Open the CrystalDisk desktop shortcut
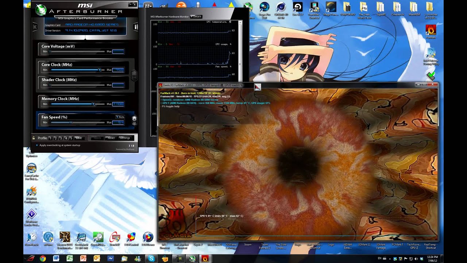Image resolution: width=467 pixels, height=263 pixels. tap(98, 239)
